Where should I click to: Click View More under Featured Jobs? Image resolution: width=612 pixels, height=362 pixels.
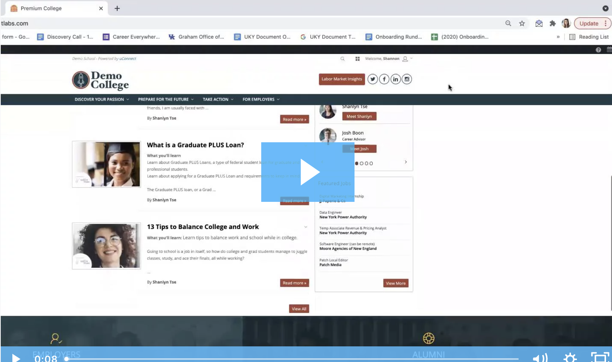pos(396,283)
